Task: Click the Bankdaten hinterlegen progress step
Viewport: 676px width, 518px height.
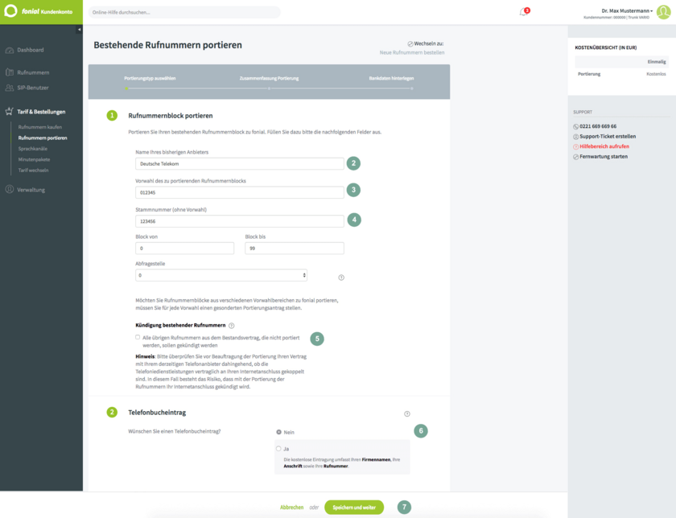Action: pos(391,79)
